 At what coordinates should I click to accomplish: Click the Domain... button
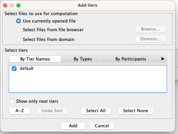pyautogui.click(x=150, y=39)
